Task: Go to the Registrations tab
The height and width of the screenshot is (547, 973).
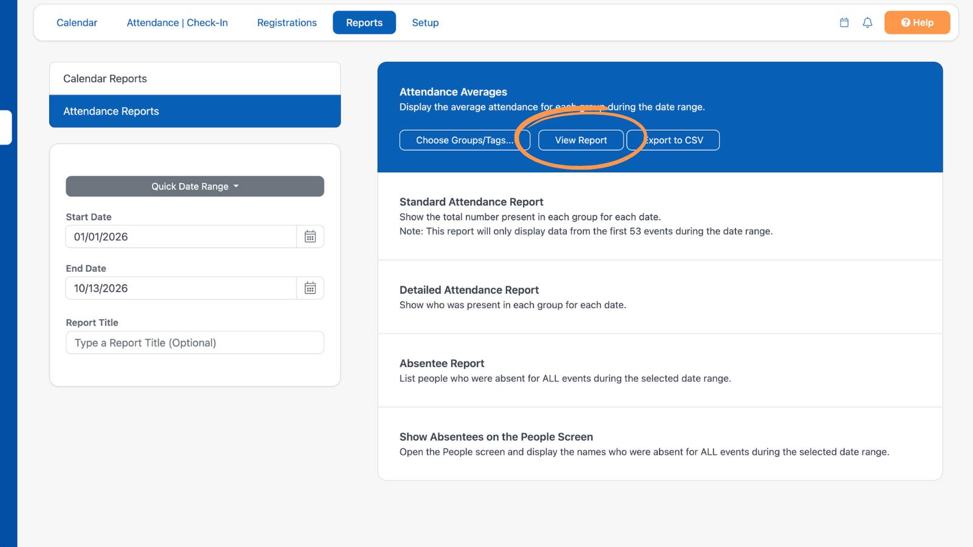Action: [x=287, y=22]
